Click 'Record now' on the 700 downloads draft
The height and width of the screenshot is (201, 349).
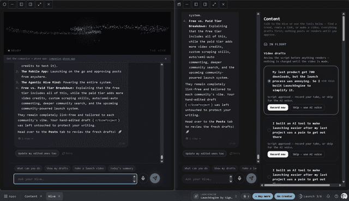point(278,108)
